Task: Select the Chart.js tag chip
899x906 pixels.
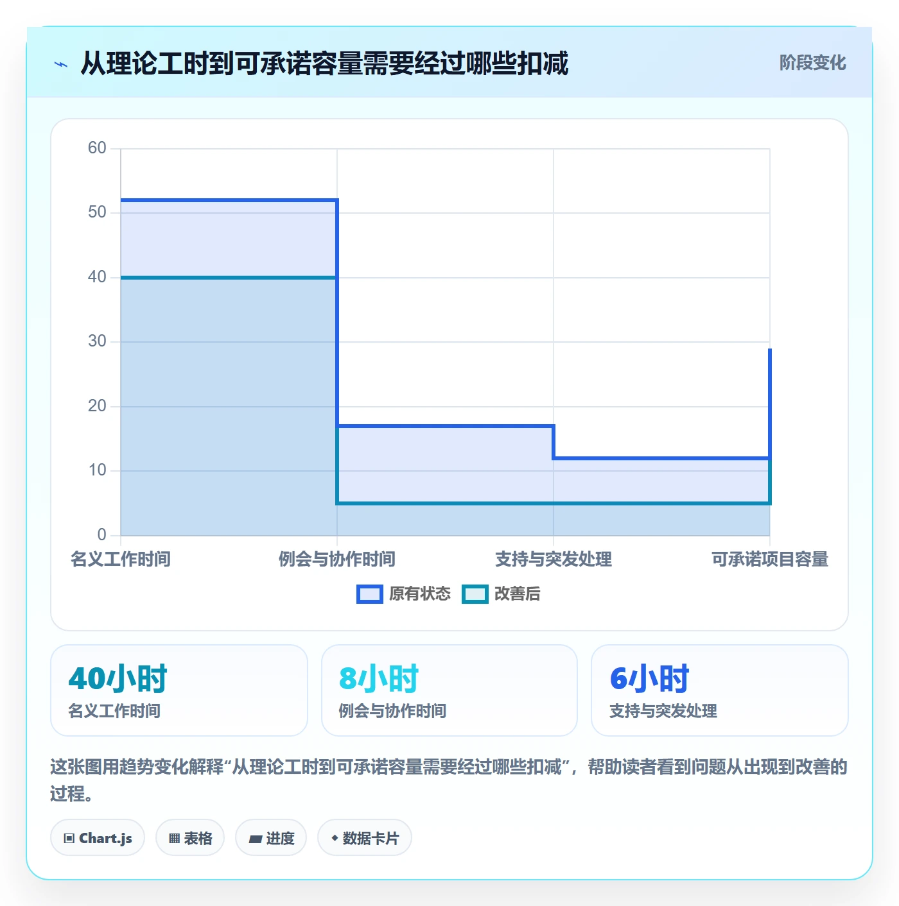Action: 98,837
